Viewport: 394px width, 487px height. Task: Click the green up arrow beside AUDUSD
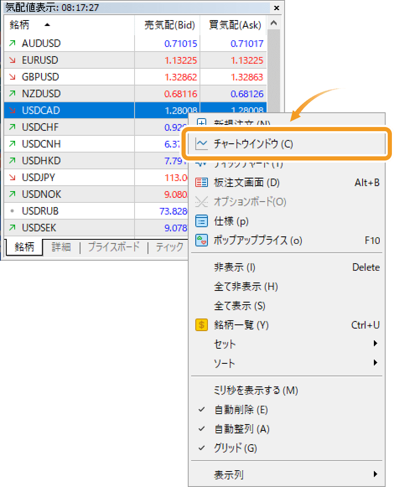tap(13, 43)
